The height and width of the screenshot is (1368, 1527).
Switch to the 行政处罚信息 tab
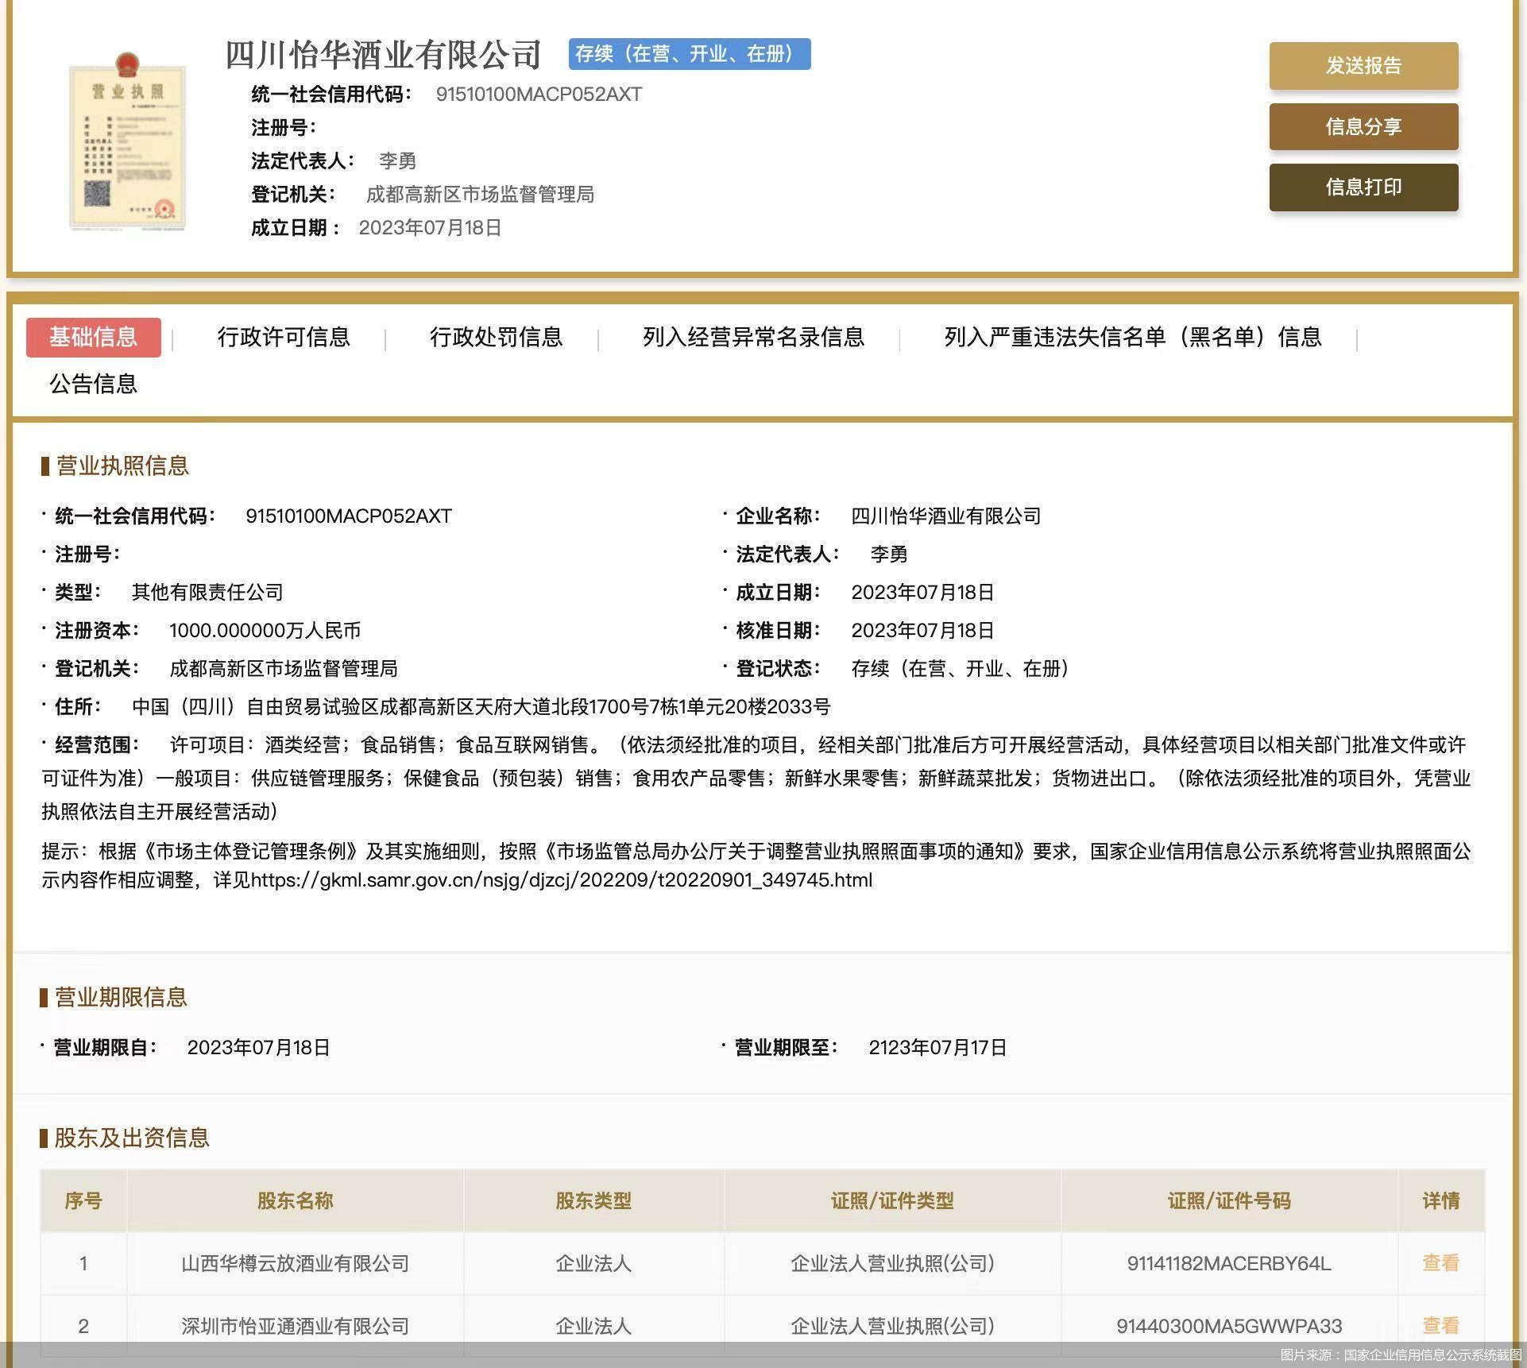coord(496,338)
